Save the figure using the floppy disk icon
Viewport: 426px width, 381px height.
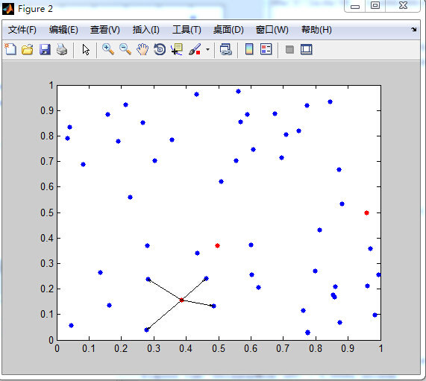45,50
